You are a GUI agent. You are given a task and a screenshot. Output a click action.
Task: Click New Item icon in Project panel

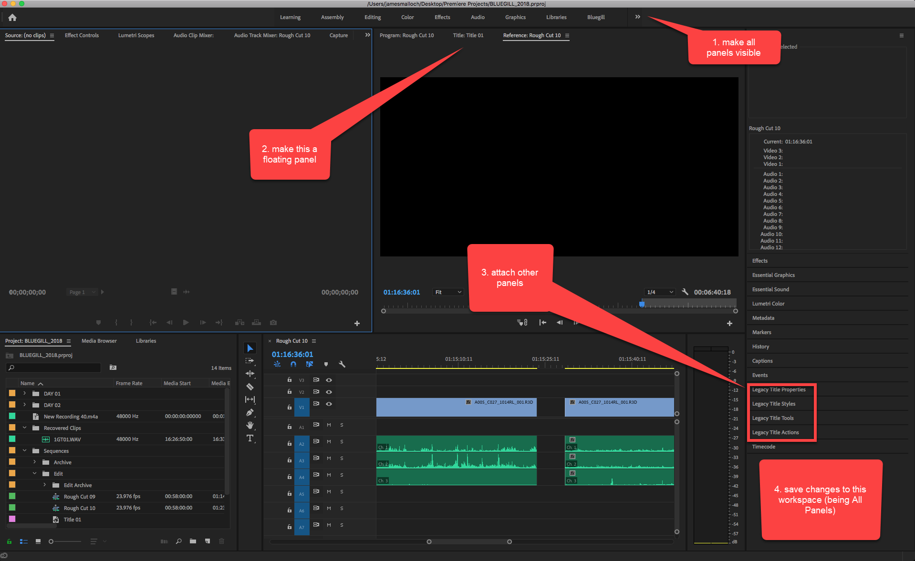[x=208, y=541]
